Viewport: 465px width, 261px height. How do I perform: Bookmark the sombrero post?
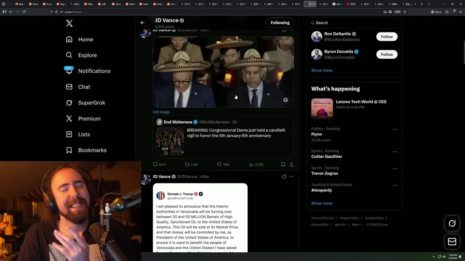pos(283,165)
